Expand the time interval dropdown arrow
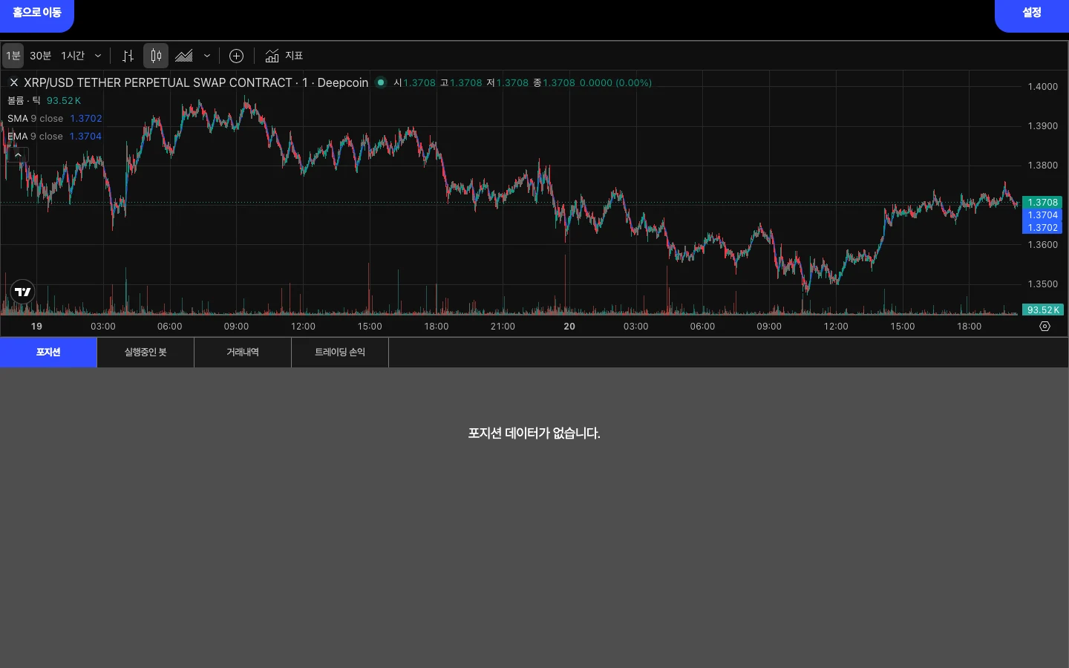Viewport: 1069px width, 668px height. (x=98, y=56)
